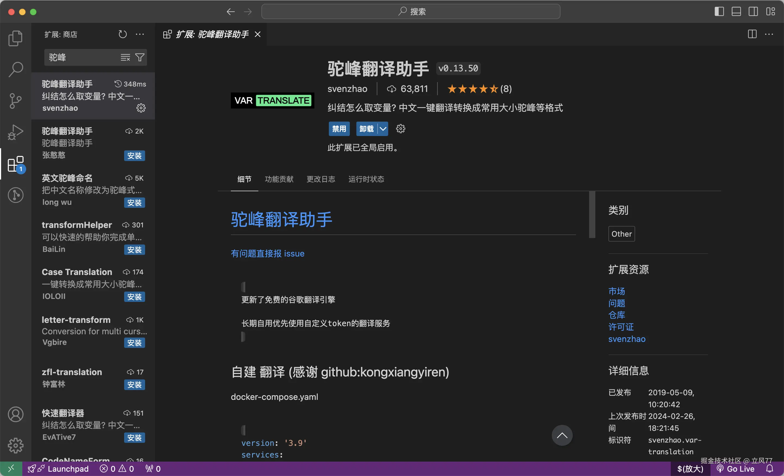Clear extensions search results

coord(125,57)
